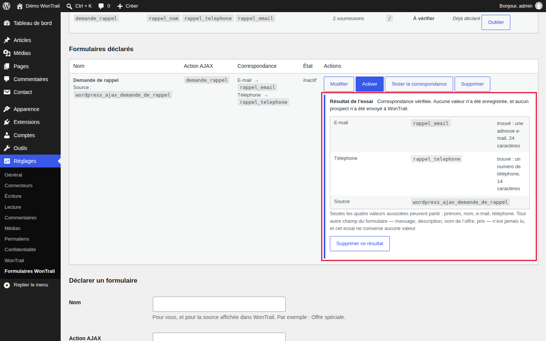Open Formulaires WonTrail submenu item
The width and height of the screenshot is (546, 341).
point(30,271)
